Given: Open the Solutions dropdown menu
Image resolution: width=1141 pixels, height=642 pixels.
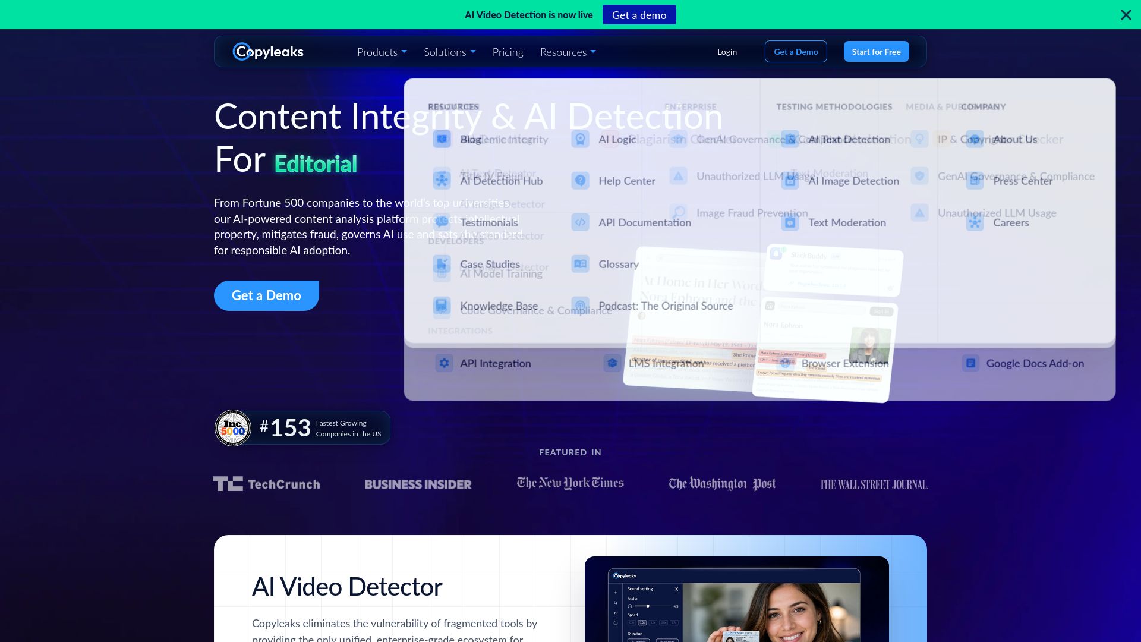Looking at the screenshot, I should tap(449, 52).
